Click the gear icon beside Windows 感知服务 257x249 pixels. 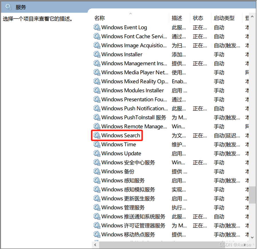coord(97,180)
